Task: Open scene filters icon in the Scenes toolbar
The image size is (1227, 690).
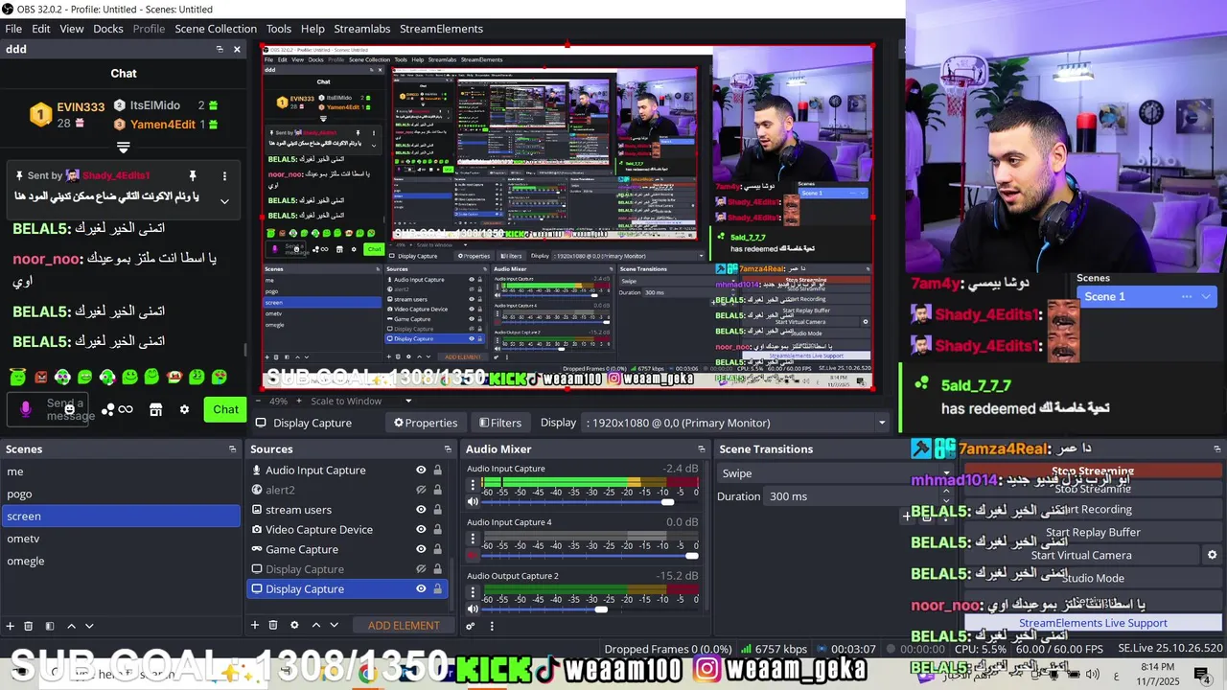Action: coord(50,626)
